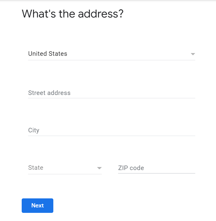The height and width of the screenshot is (221, 216).
Task: Click the empty area right of 'Street address'
Action: tap(133, 93)
